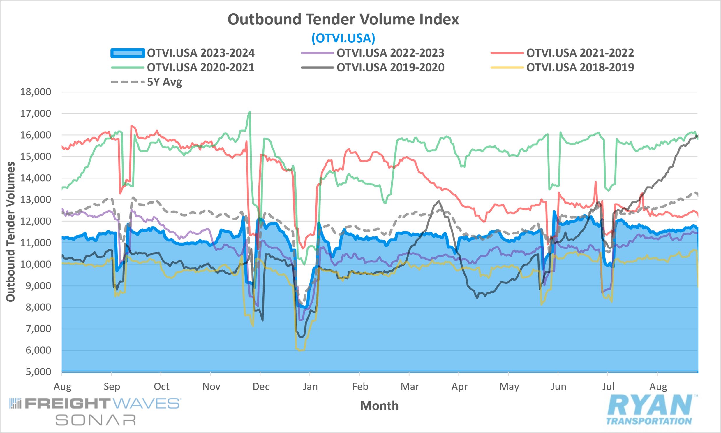
Task: Click the 5,000 y-axis label
Action: click(x=38, y=372)
